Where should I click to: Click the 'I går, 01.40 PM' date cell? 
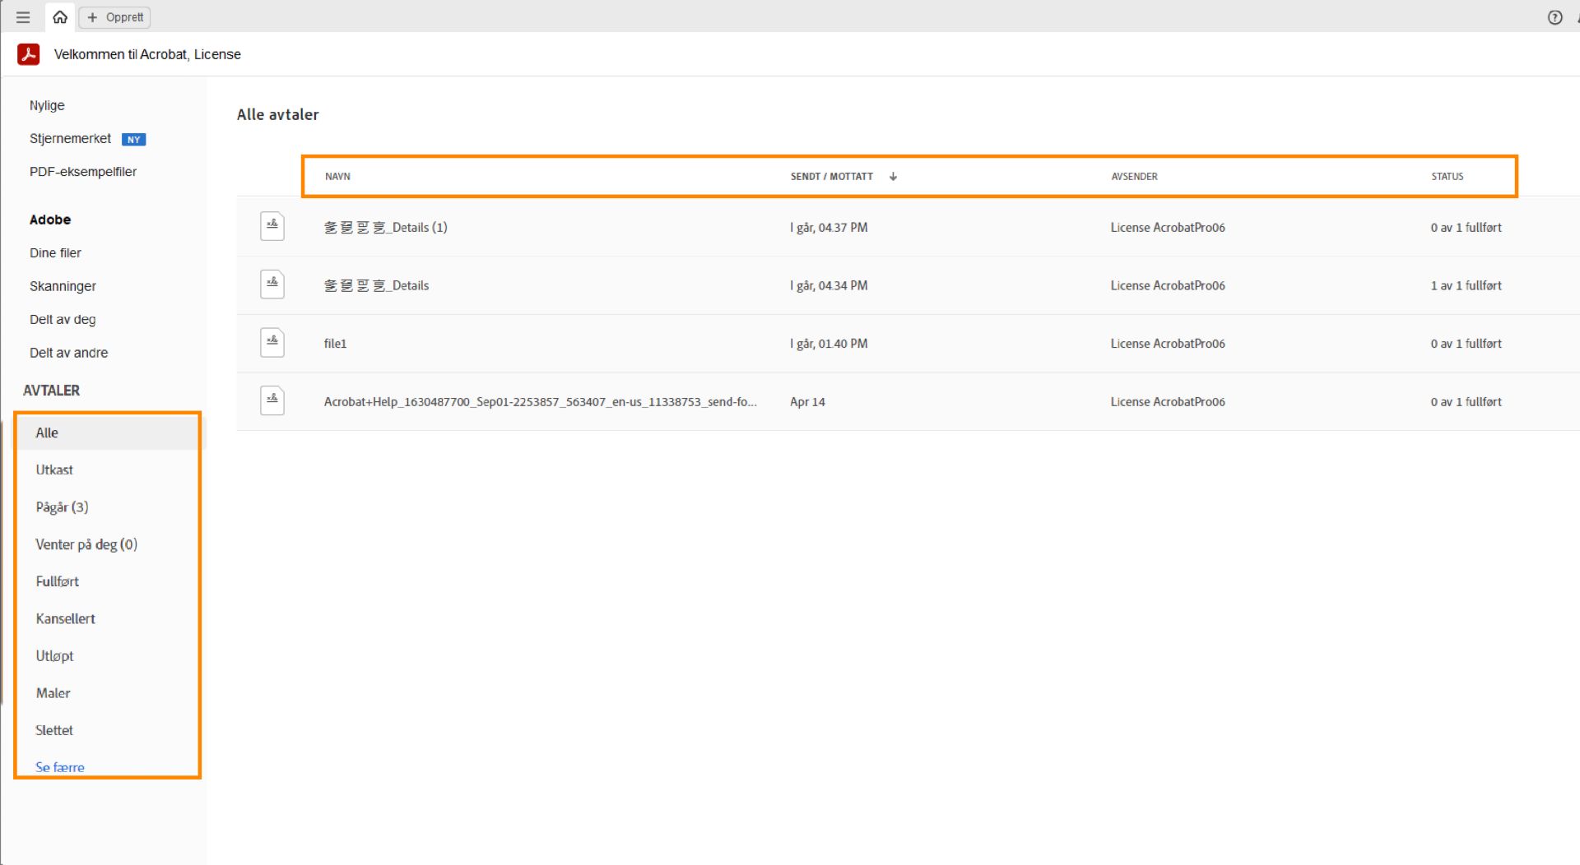[x=829, y=344]
